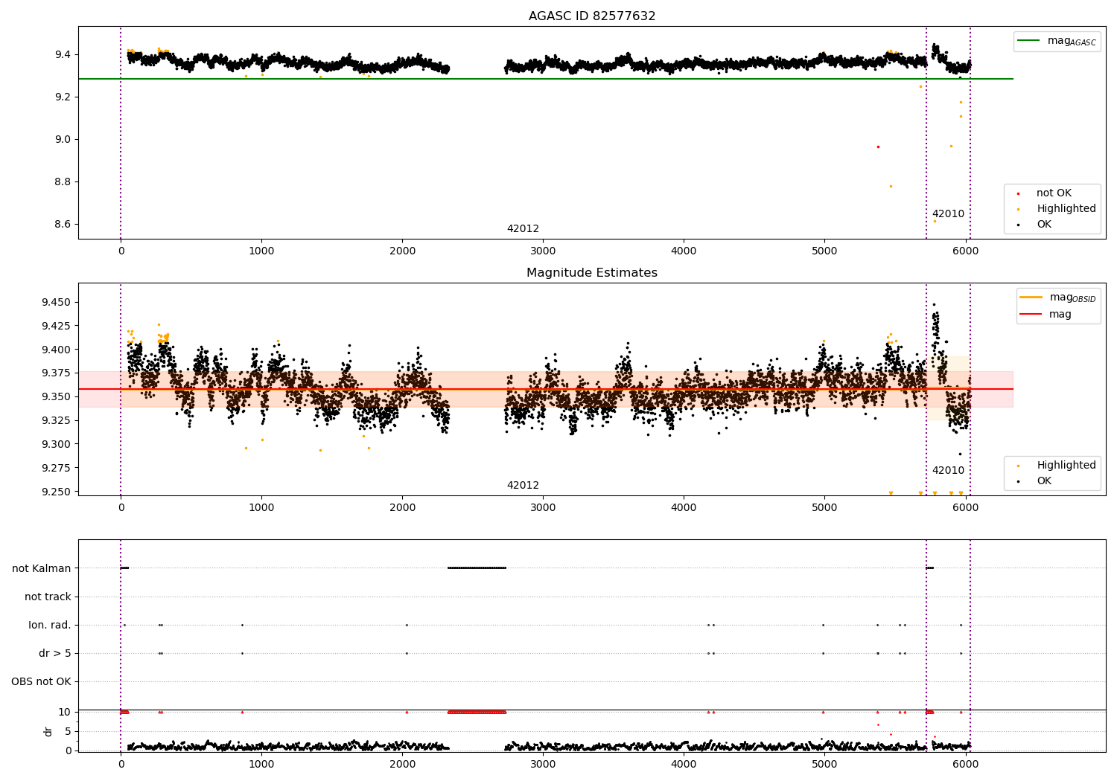Click the '9.400' y-axis tick label
Image resolution: width=1117 pixels, height=781 pixels.
[57, 350]
